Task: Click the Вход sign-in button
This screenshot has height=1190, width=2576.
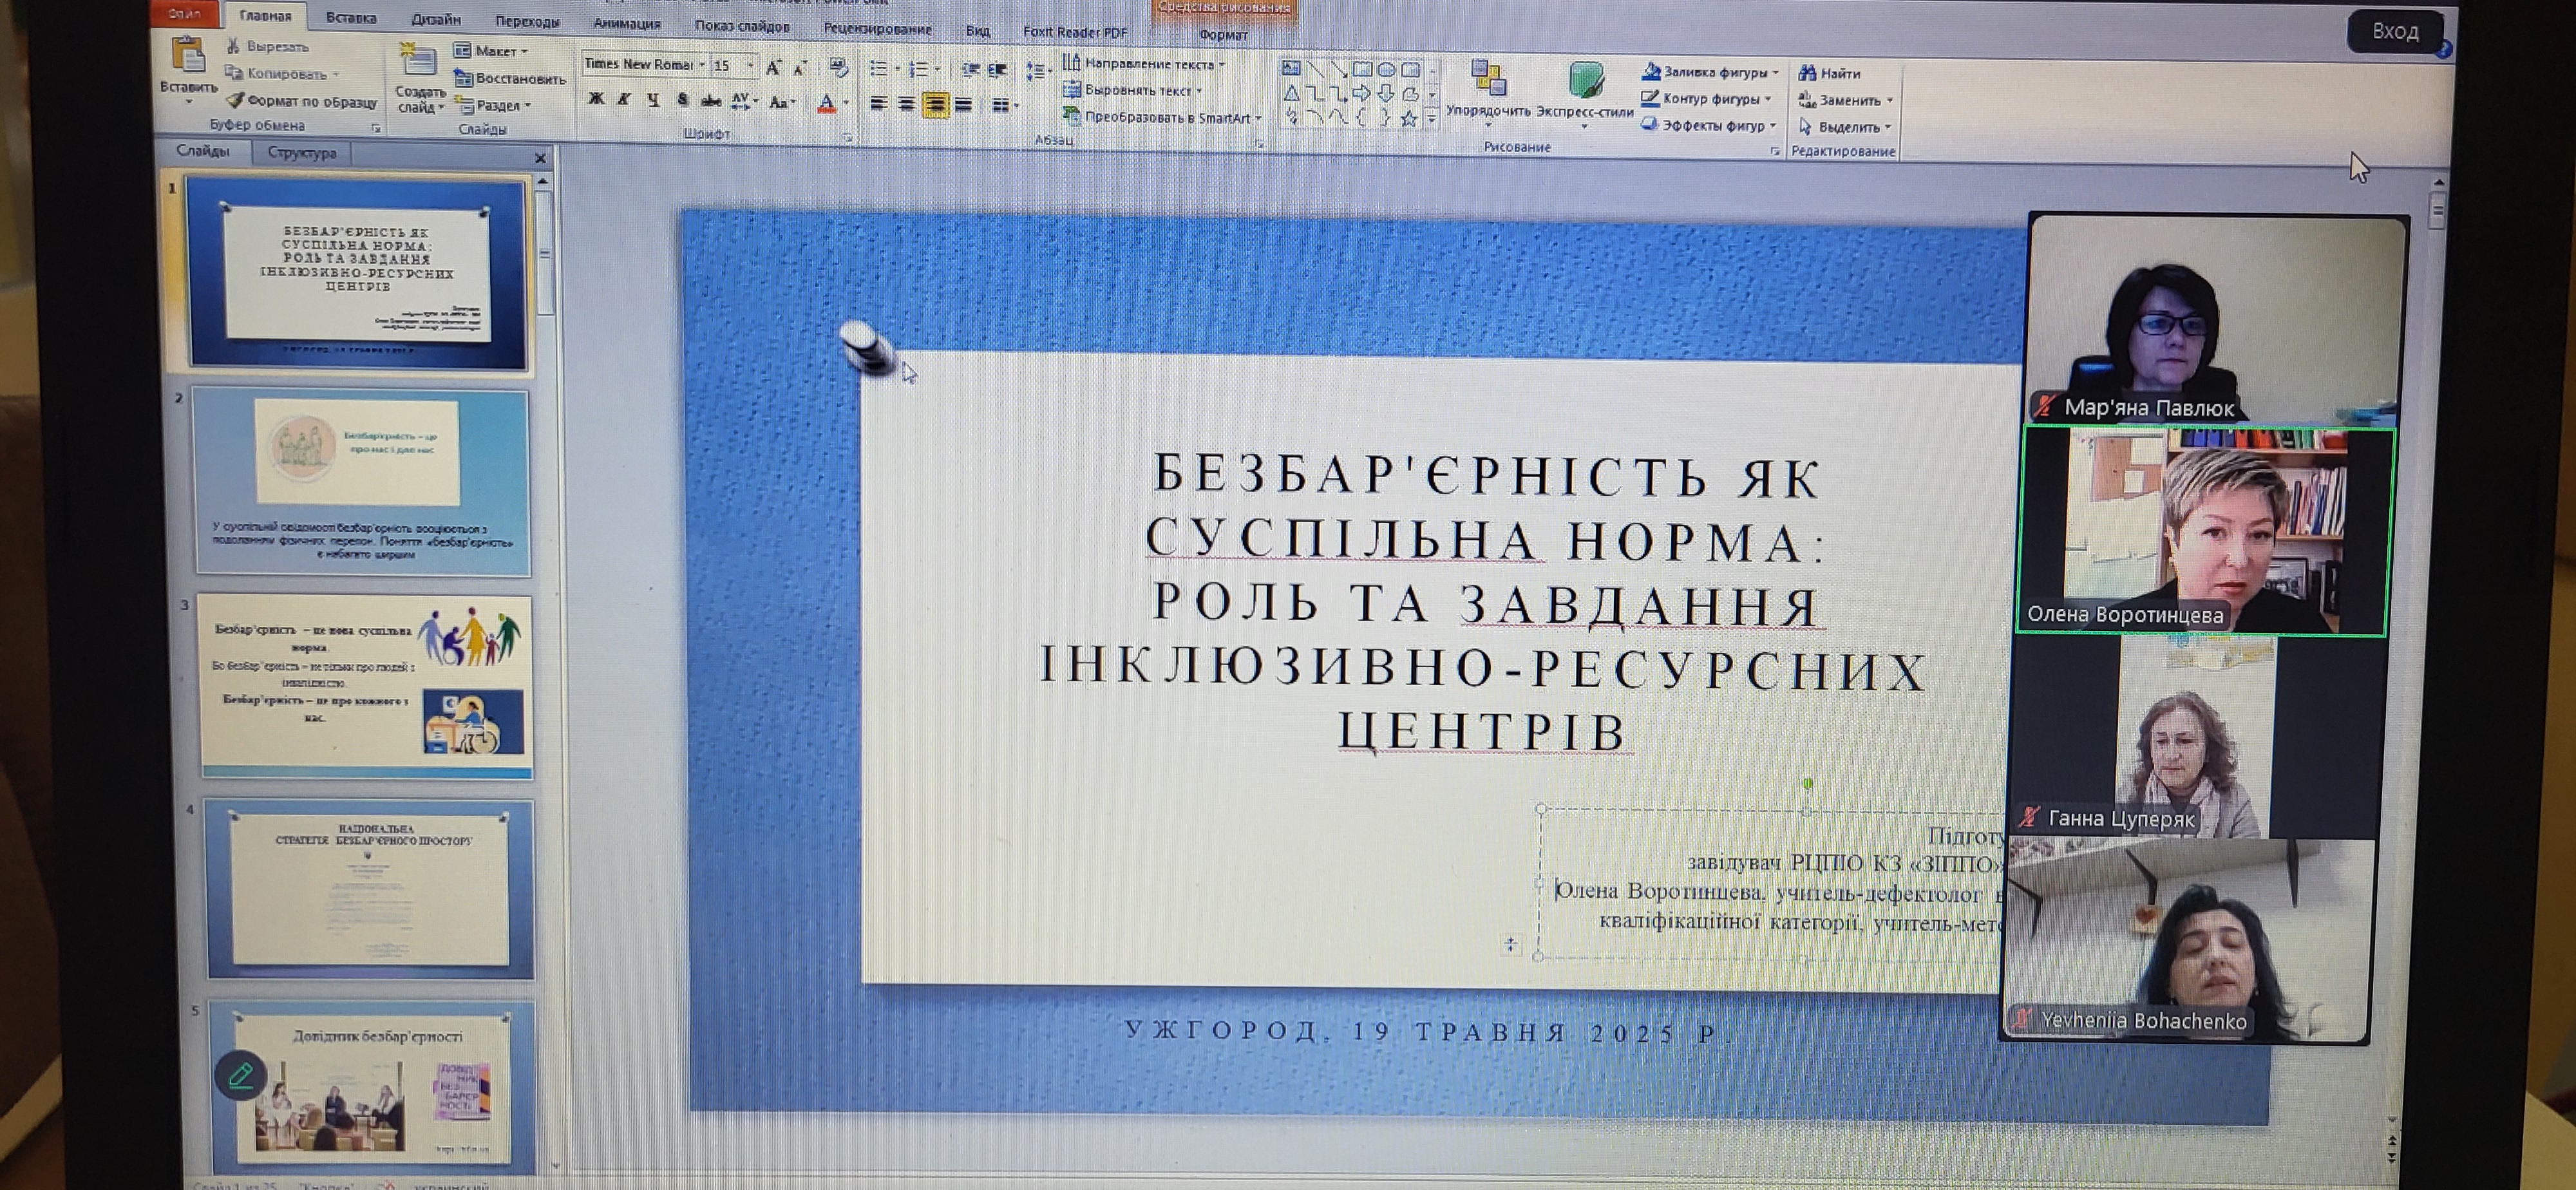Action: coord(2395,31)
